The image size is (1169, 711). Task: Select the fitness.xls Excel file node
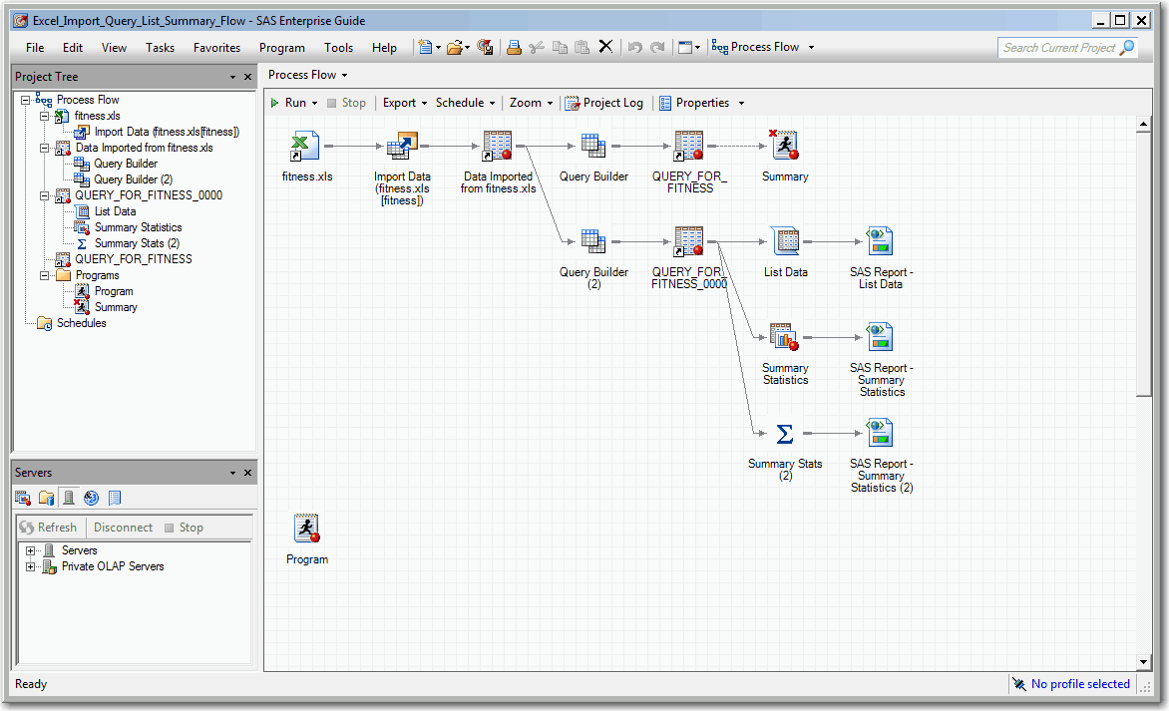(x=305, y=147)
